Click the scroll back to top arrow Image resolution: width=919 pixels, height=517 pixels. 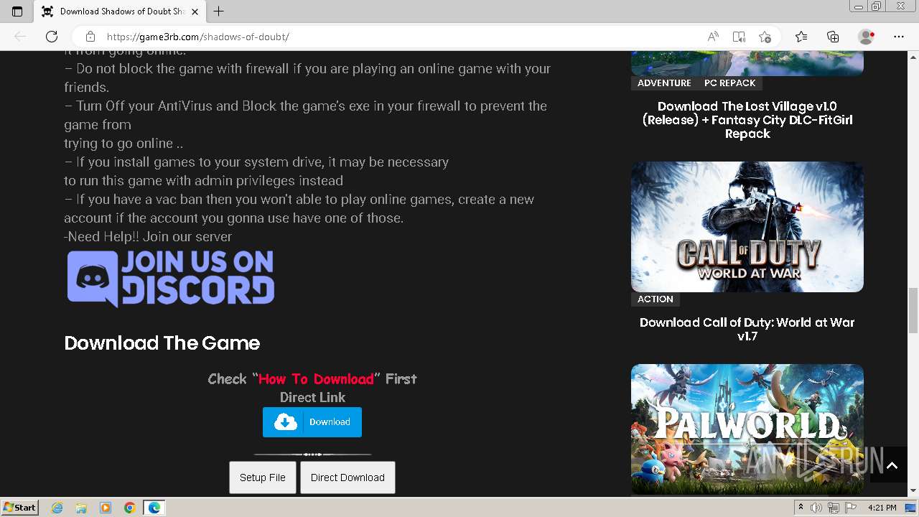pyautogui.click(x=892, y=466)
